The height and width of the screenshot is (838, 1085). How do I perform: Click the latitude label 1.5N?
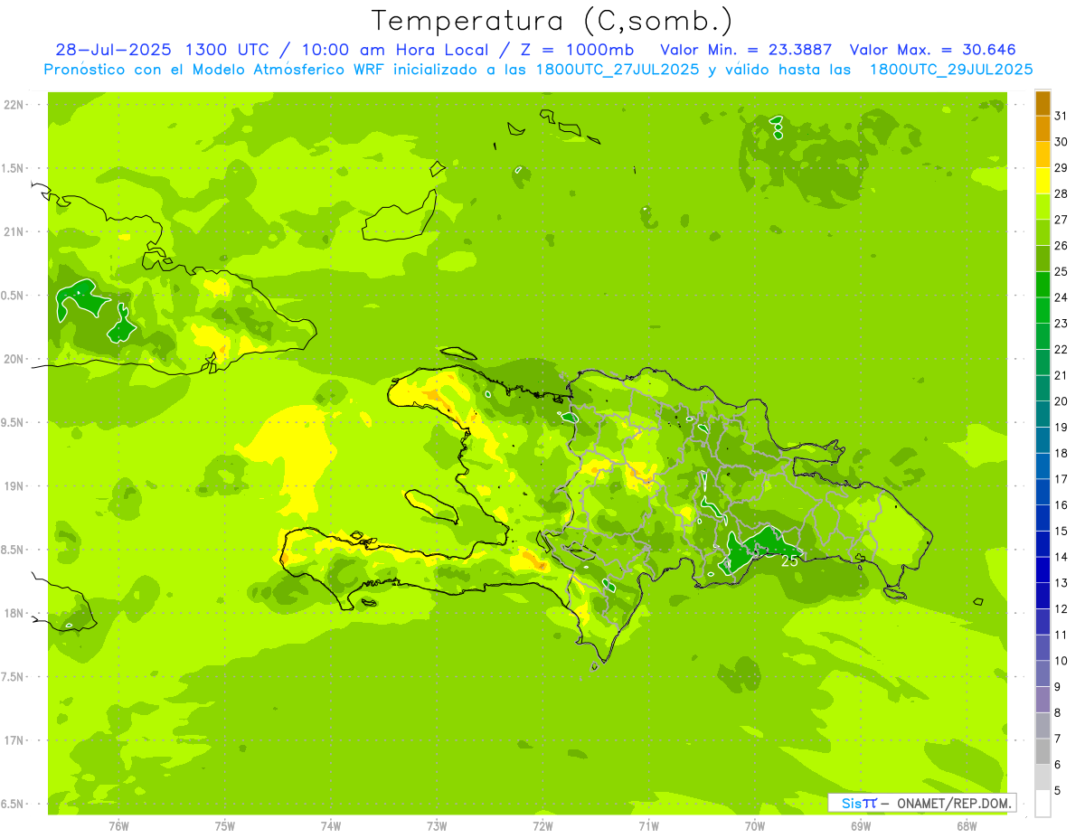click(14, 168)
